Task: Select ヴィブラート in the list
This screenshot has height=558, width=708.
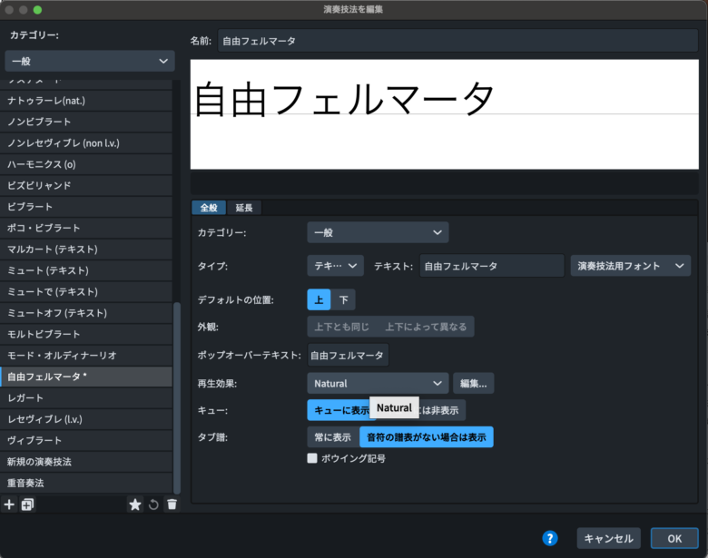Action: point(86,440)
